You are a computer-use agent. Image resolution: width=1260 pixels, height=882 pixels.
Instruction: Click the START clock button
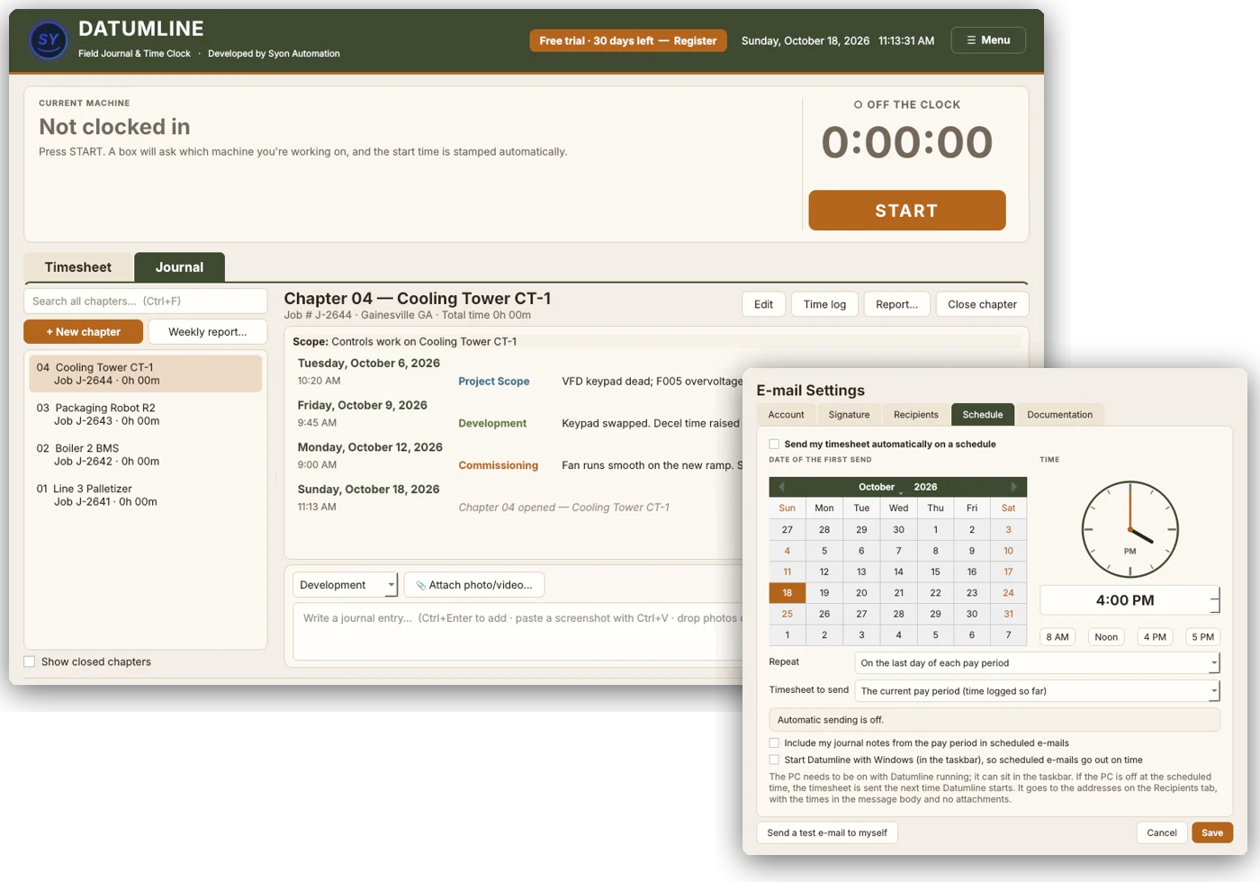click(907, 211)
